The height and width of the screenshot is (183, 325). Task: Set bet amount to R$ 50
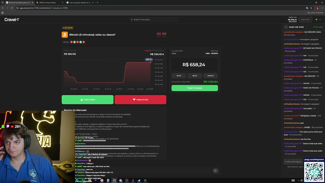click(x=195, y=75)
